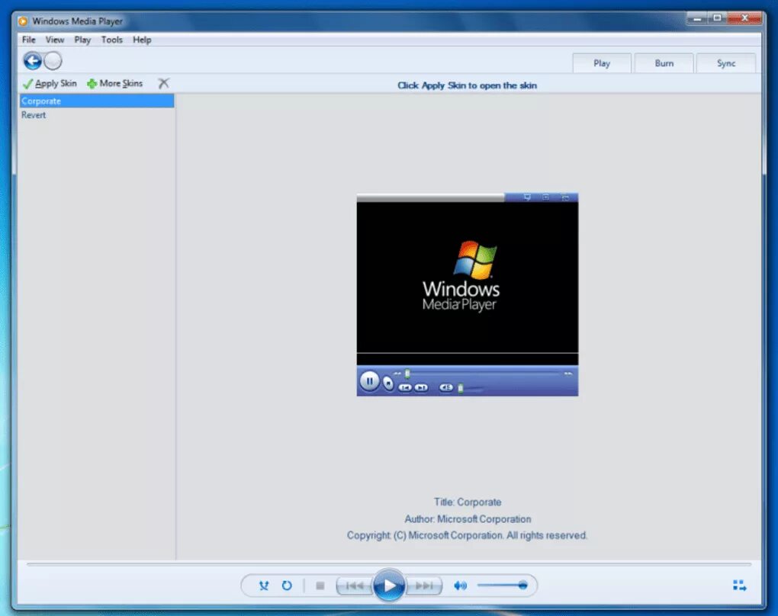Switch to the Sync tab
Screen dimensions: 778x616
click(x=726, y=63)
